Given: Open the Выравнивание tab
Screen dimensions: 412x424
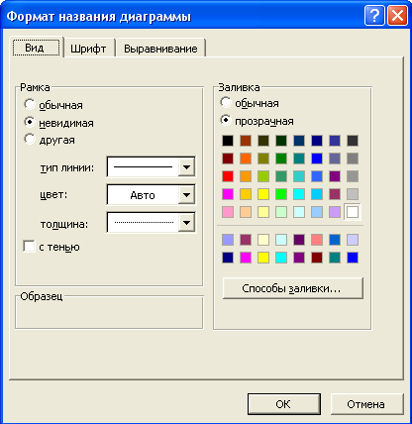Looking at the screenshot, I should [x=160, y=49].
